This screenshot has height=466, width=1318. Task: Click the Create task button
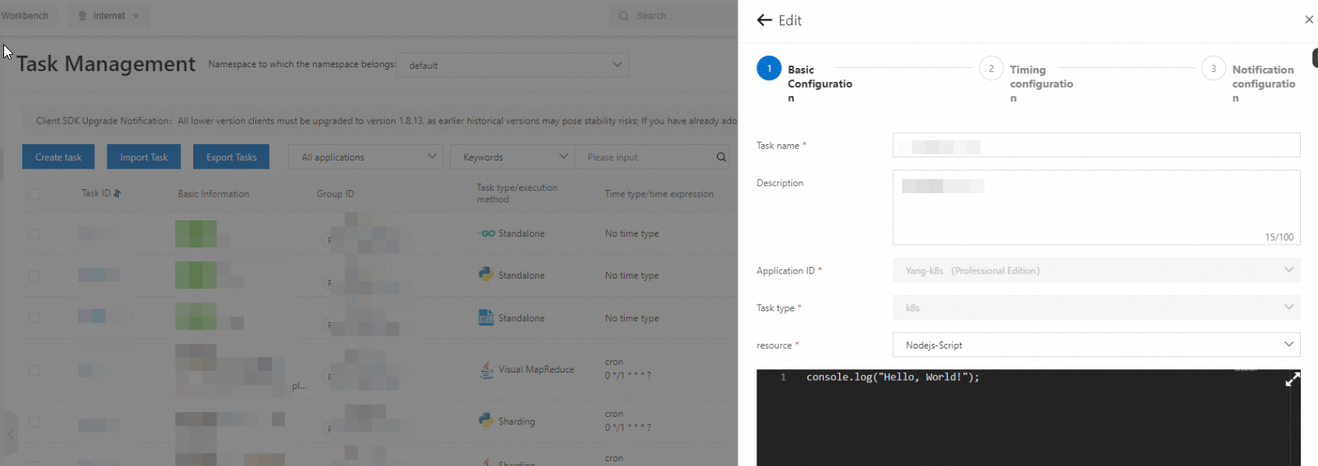pyautogui.click(x=58, y=157)
